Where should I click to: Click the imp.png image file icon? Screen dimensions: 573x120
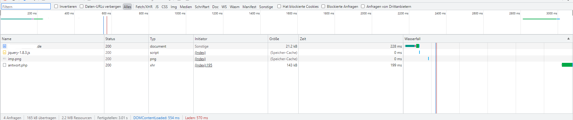(x=4, y=59)
